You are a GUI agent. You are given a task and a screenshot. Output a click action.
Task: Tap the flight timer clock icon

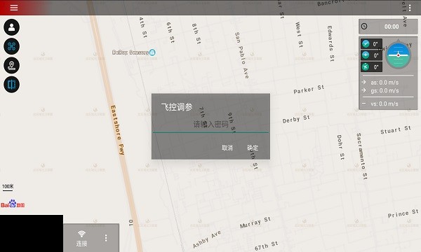(364, 26)
